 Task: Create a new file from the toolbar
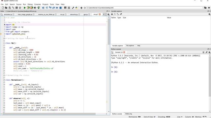3,8
